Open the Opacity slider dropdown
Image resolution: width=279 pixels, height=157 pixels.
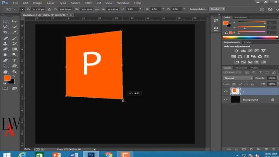278,78
